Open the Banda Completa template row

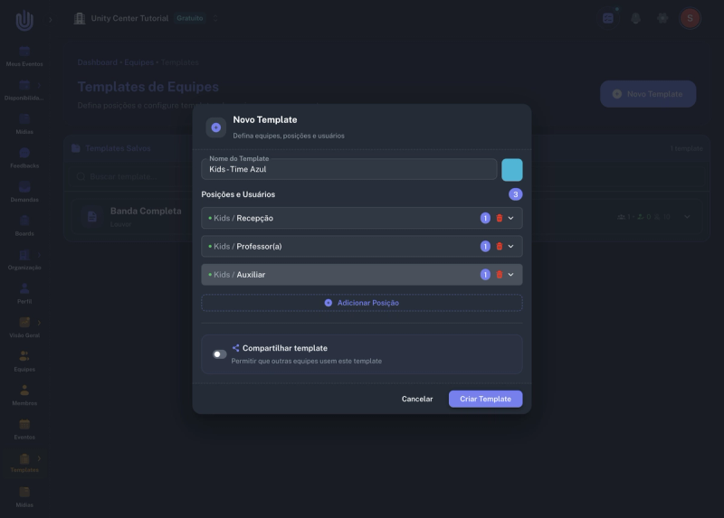point(387,217)
